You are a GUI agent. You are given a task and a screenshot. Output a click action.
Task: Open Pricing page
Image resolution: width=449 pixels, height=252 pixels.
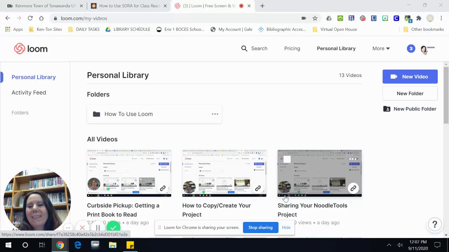click(292, 48)
